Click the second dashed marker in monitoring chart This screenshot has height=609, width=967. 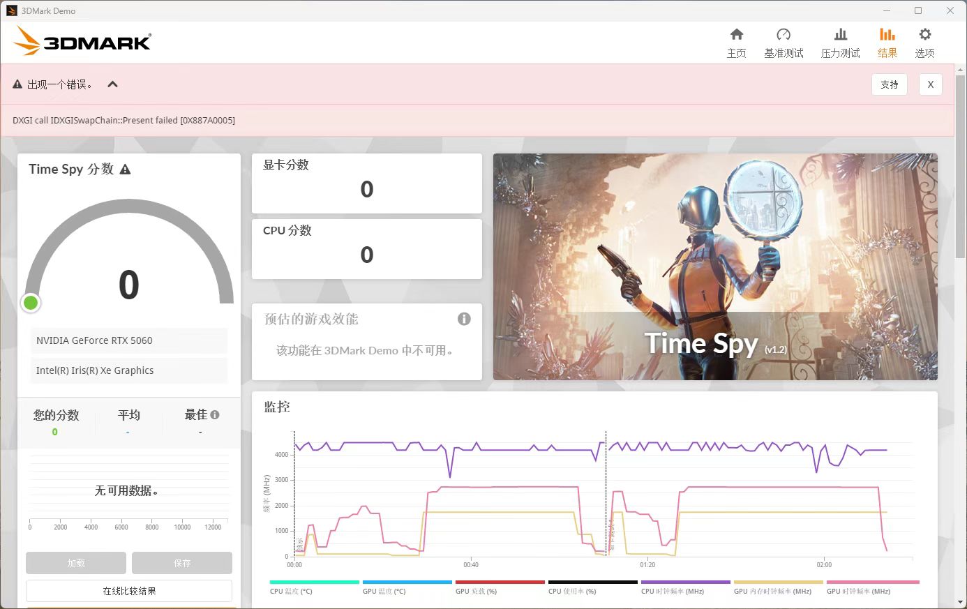606,493
